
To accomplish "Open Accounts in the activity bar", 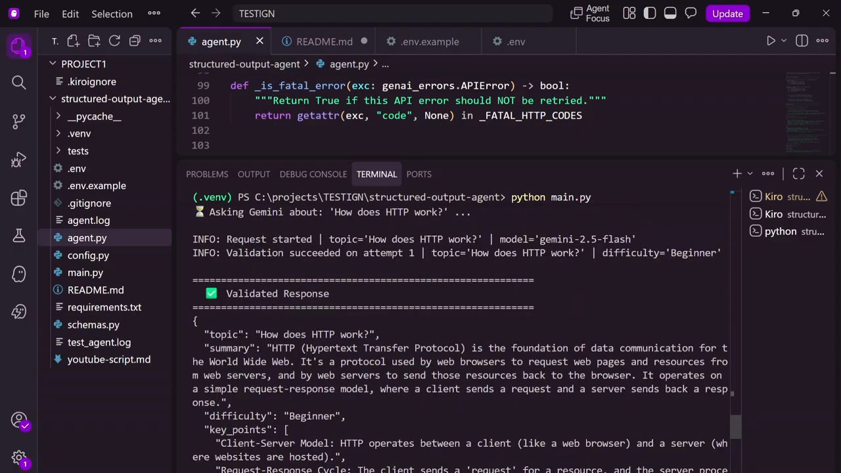I will tap(18, 420).
